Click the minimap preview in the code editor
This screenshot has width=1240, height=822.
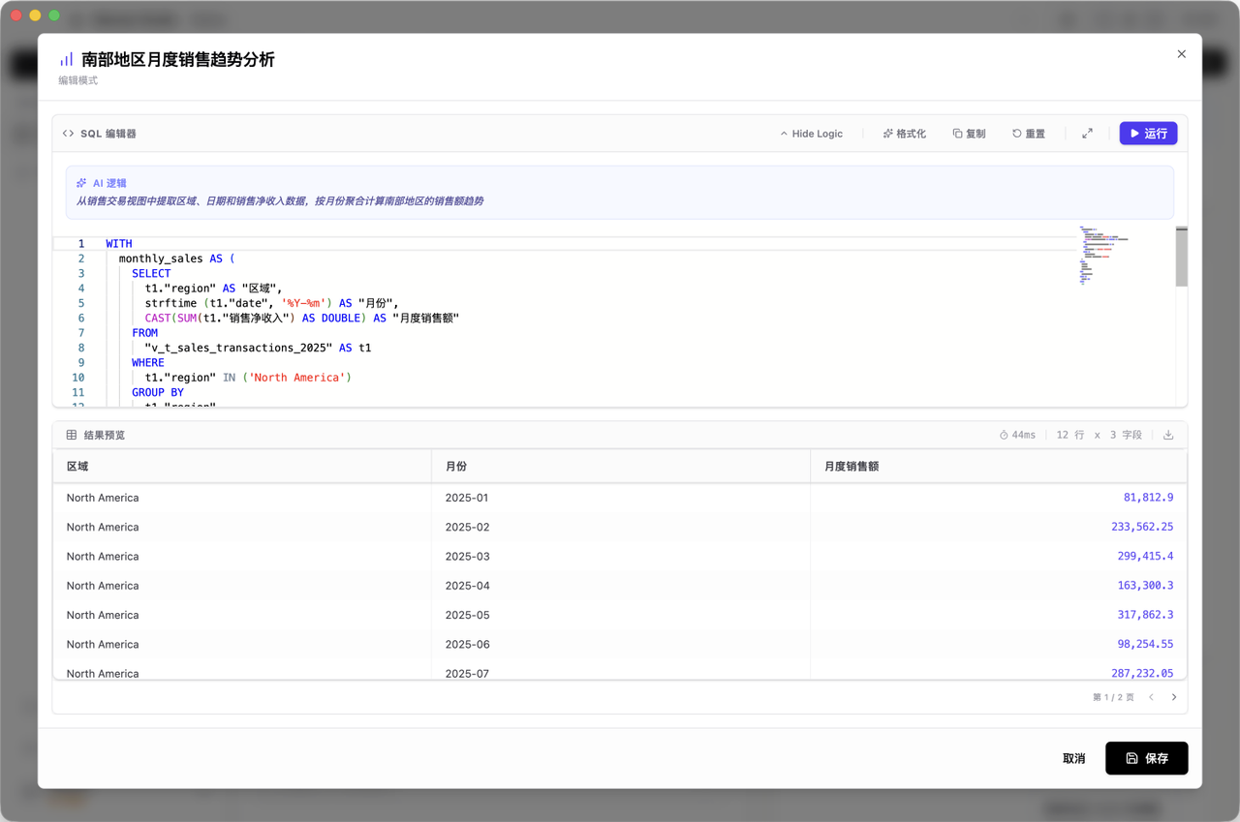click(x=1104, y=255)
